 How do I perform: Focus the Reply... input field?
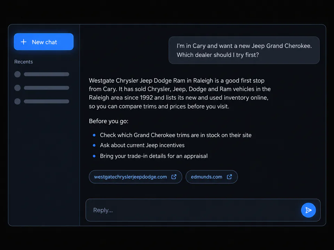(x=203, y=210)
